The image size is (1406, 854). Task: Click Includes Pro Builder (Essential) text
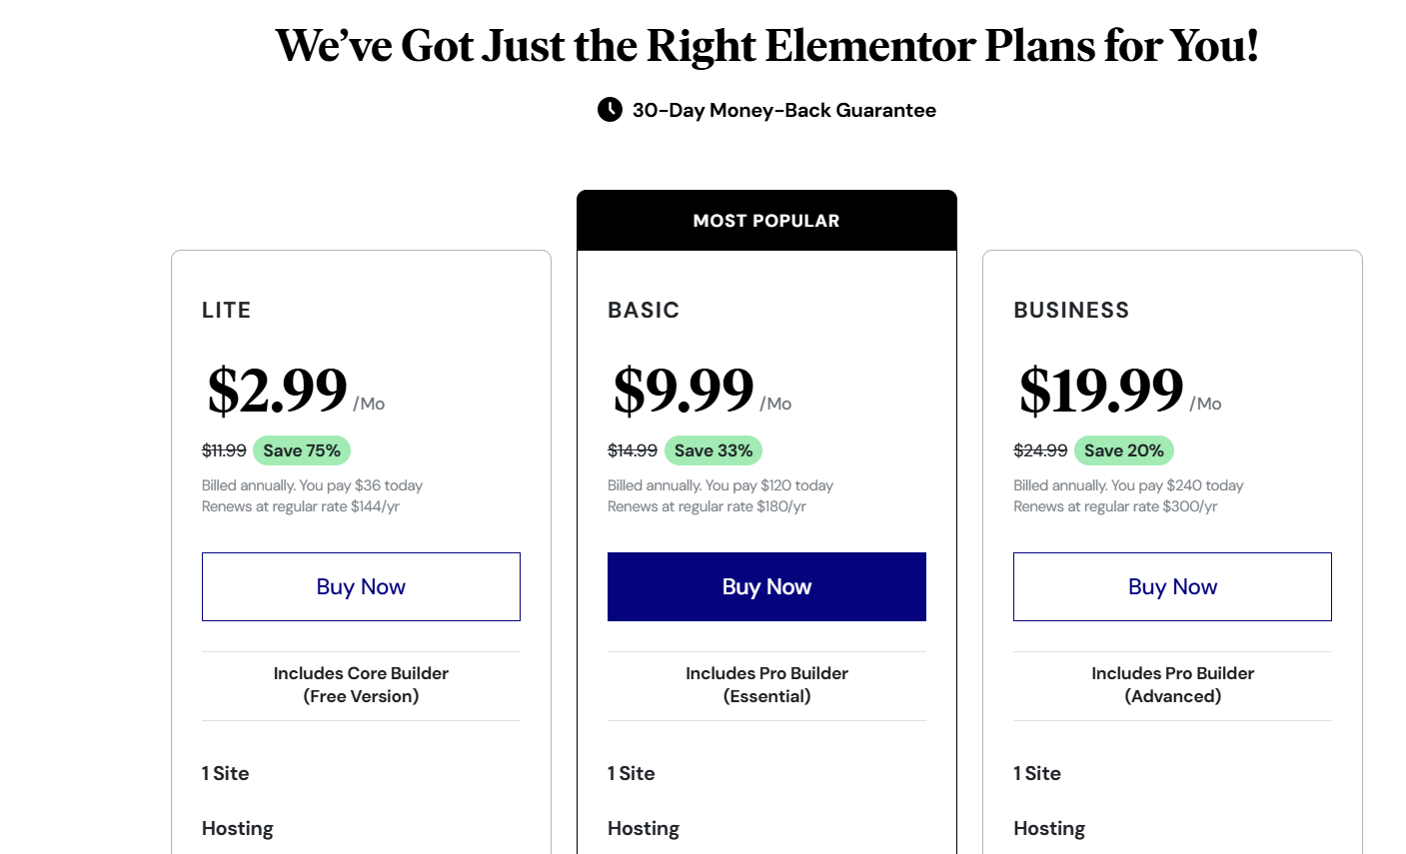766,685
